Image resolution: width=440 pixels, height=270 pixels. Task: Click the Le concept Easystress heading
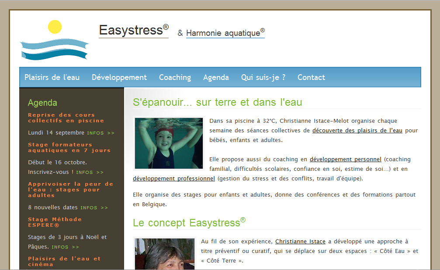[x=189, y=222]
